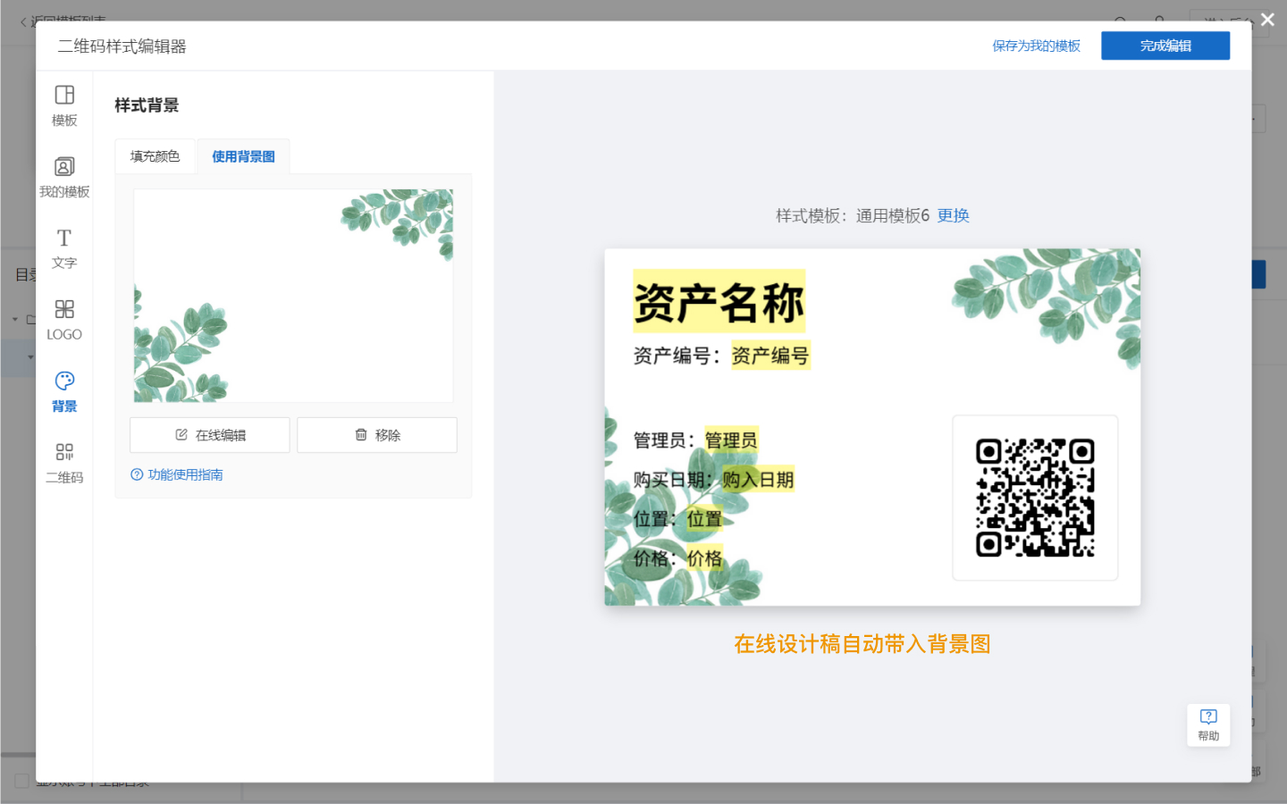
Task: Click the QR code in the preview
Action: click(x=1035, y=498)
